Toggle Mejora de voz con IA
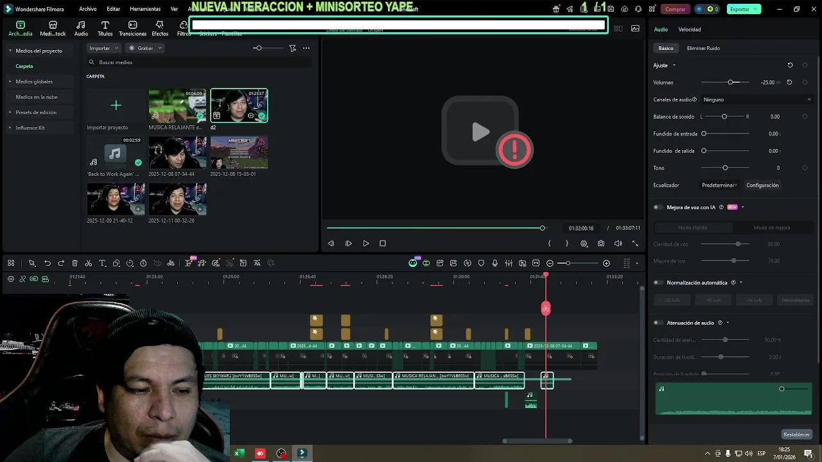Screen dimensions: 822x462 658,207
